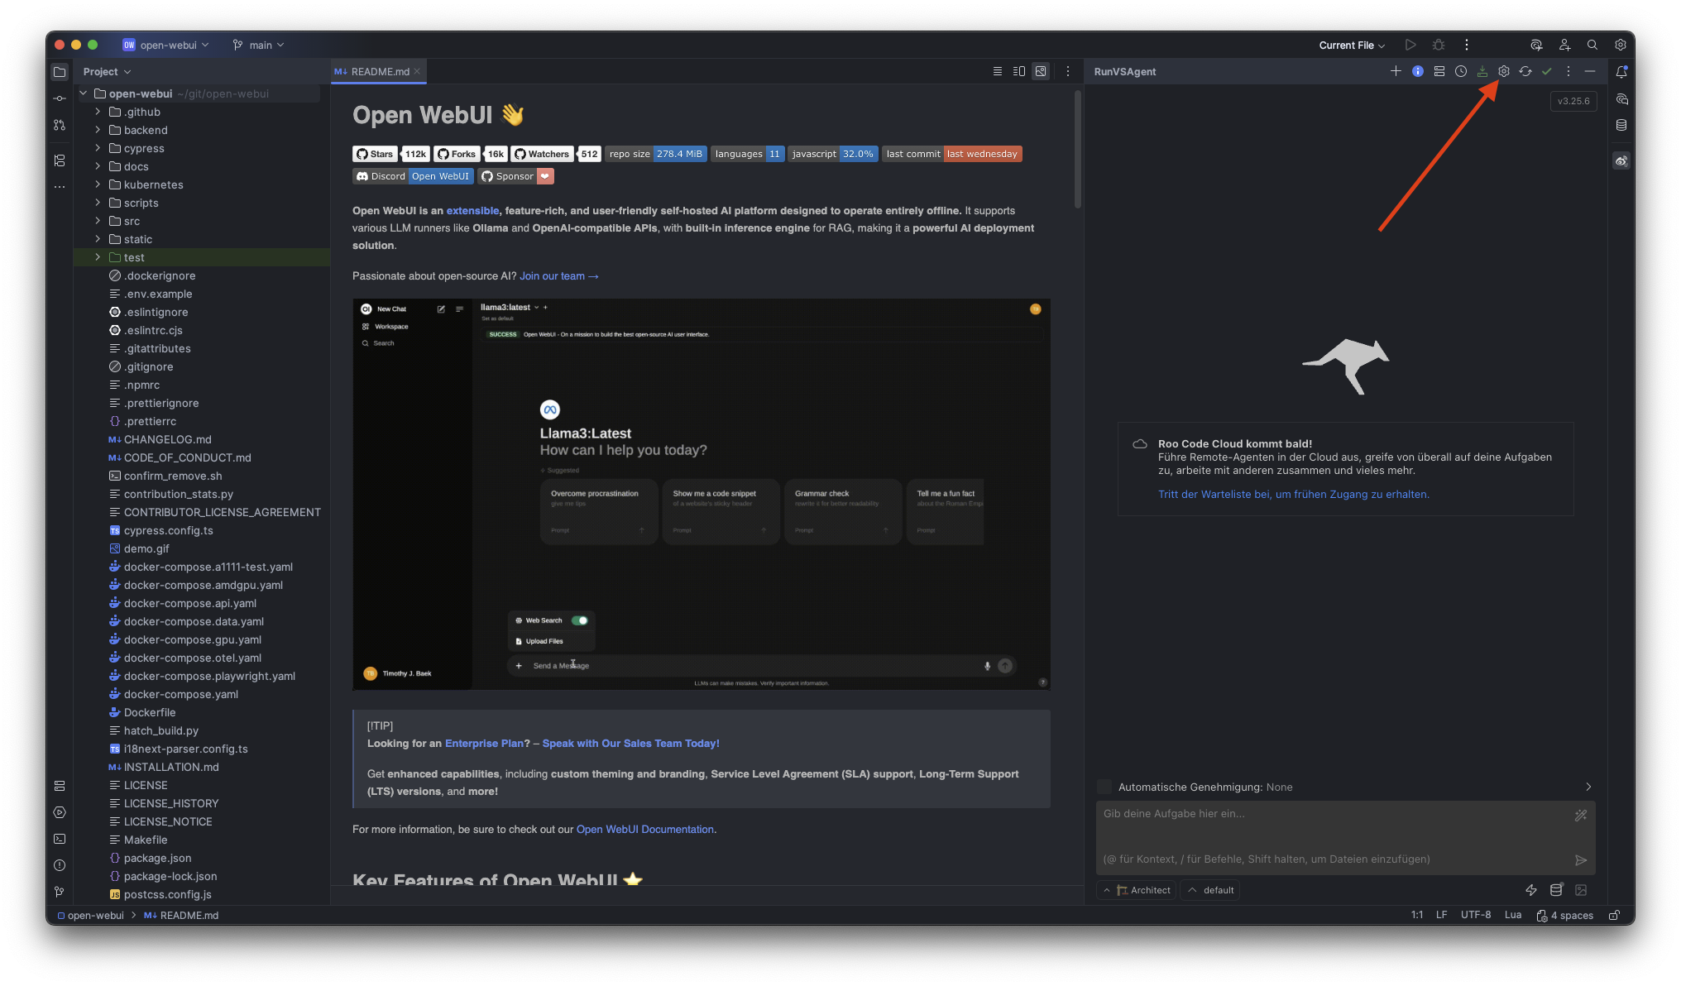1681x986 pixels.
Task: Open the main branch dropdown
Action: (259, 45)
